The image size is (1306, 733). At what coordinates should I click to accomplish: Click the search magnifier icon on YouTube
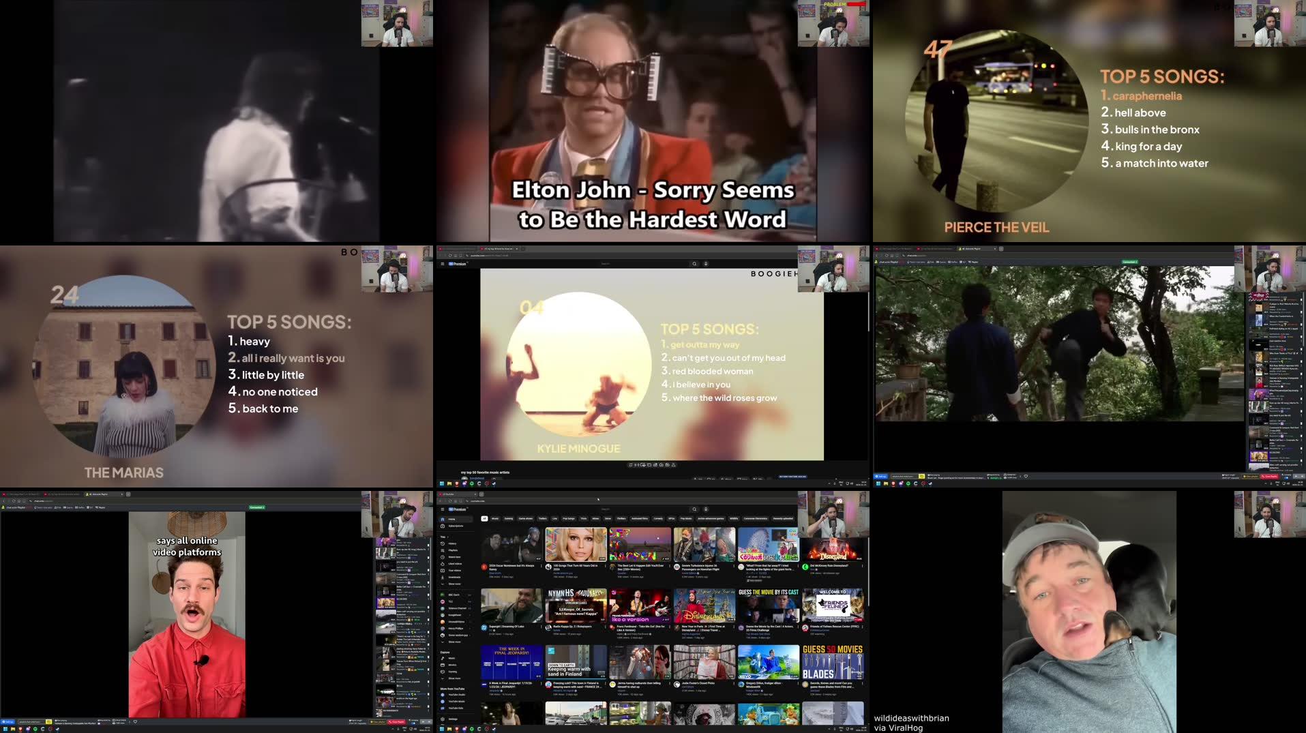point(695,509)
